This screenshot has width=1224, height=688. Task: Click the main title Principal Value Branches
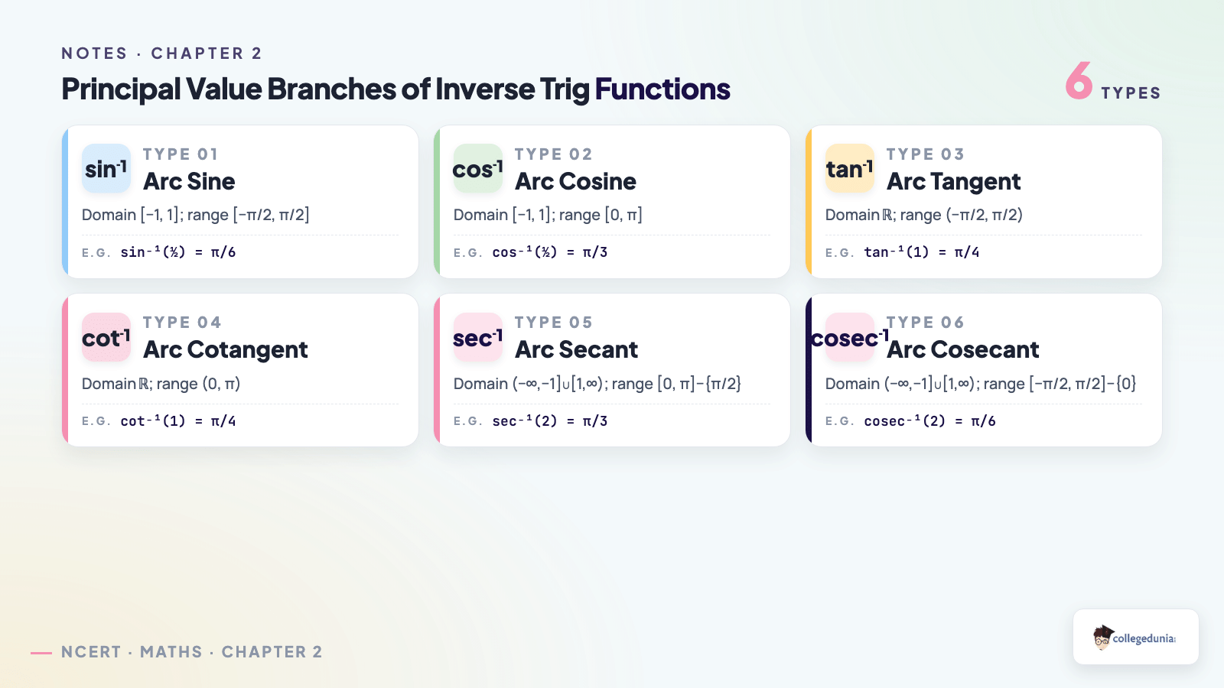tap(396, 89)
